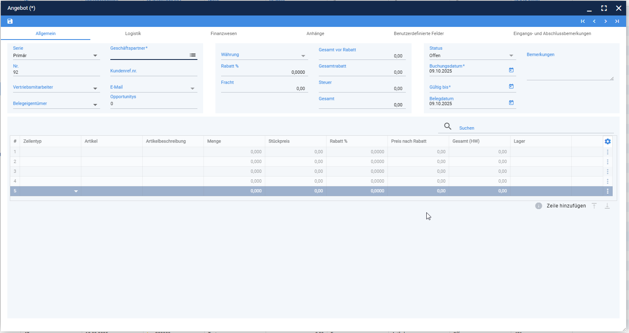Switch to the Logistik tab

click(x=133, y=33)
